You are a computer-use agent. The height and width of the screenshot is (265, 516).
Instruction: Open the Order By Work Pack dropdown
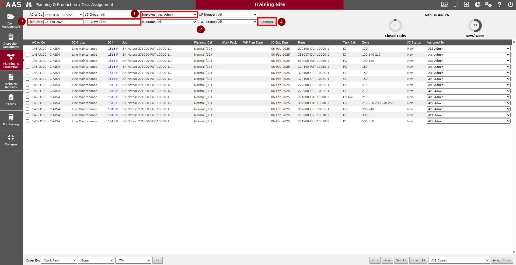coord(59,260)
